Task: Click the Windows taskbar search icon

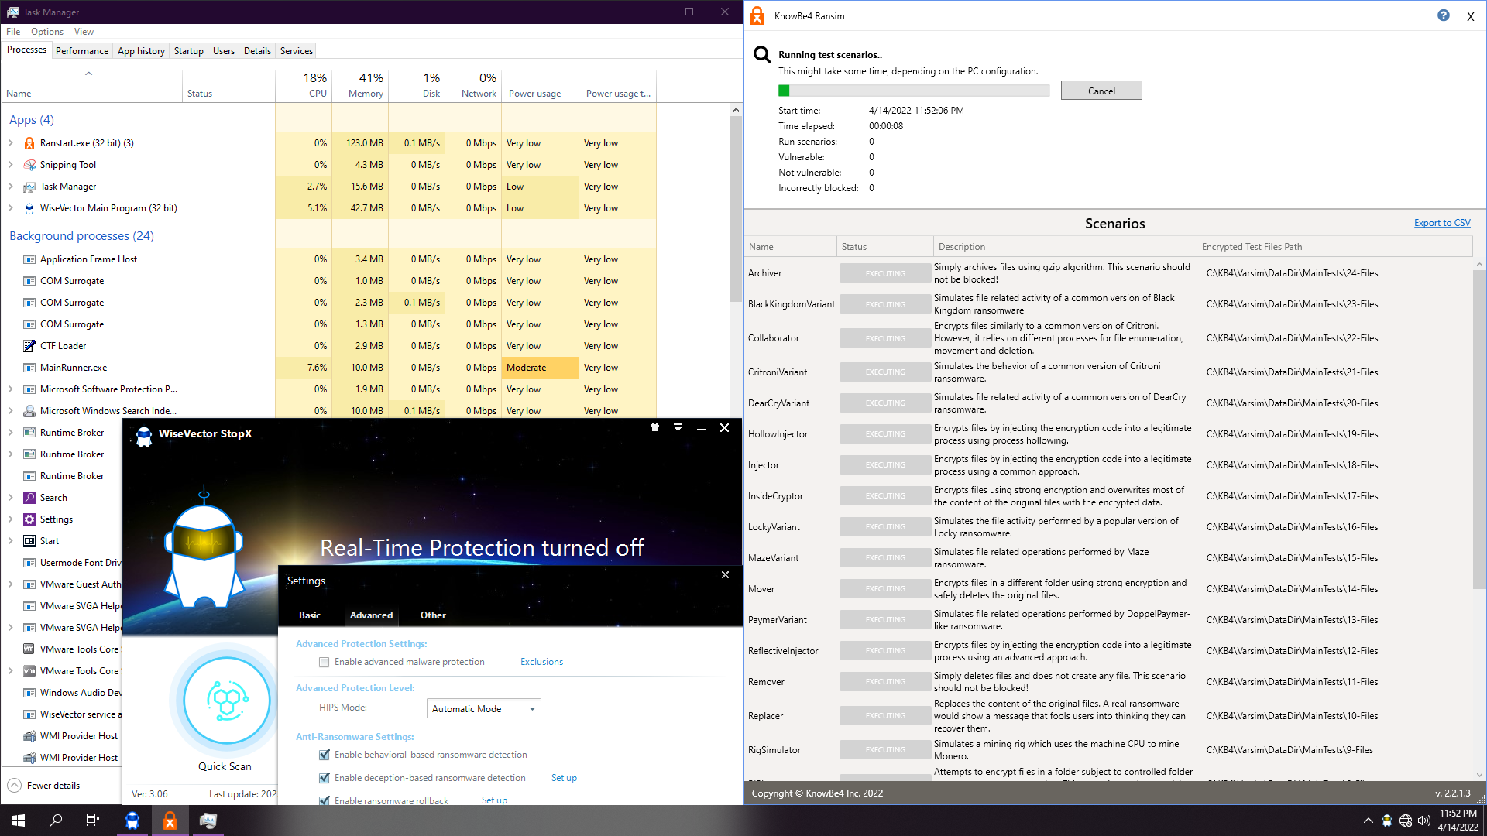Action: pyautogui.click(x=56, y=821)
